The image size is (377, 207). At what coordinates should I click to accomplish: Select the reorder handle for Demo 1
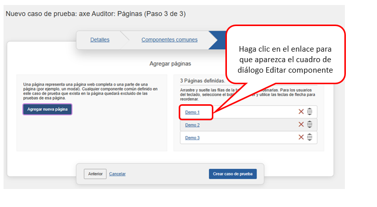pos(310,112)
